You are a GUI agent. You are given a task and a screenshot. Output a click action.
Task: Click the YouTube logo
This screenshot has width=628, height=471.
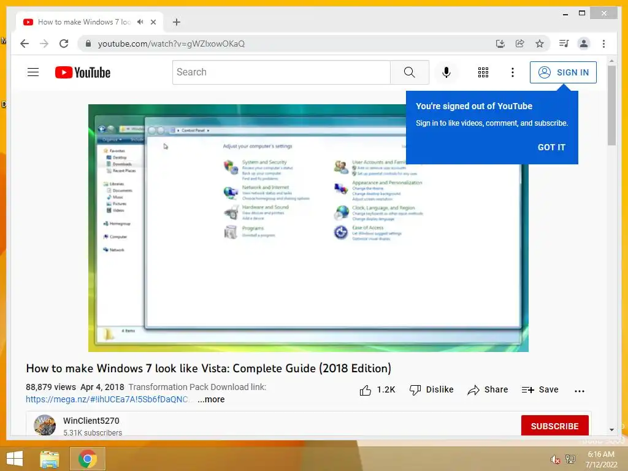click(83, 72)
